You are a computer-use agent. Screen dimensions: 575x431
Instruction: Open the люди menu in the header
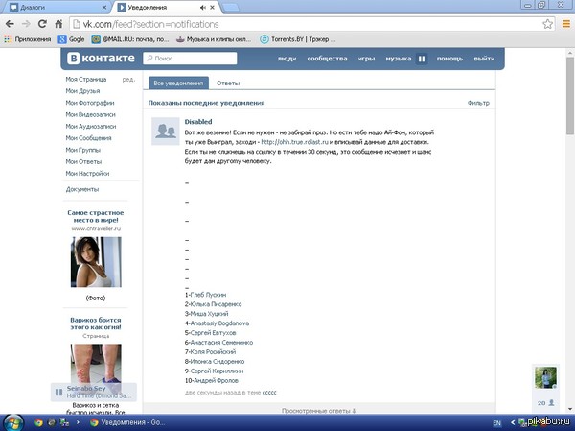point(287,59)
